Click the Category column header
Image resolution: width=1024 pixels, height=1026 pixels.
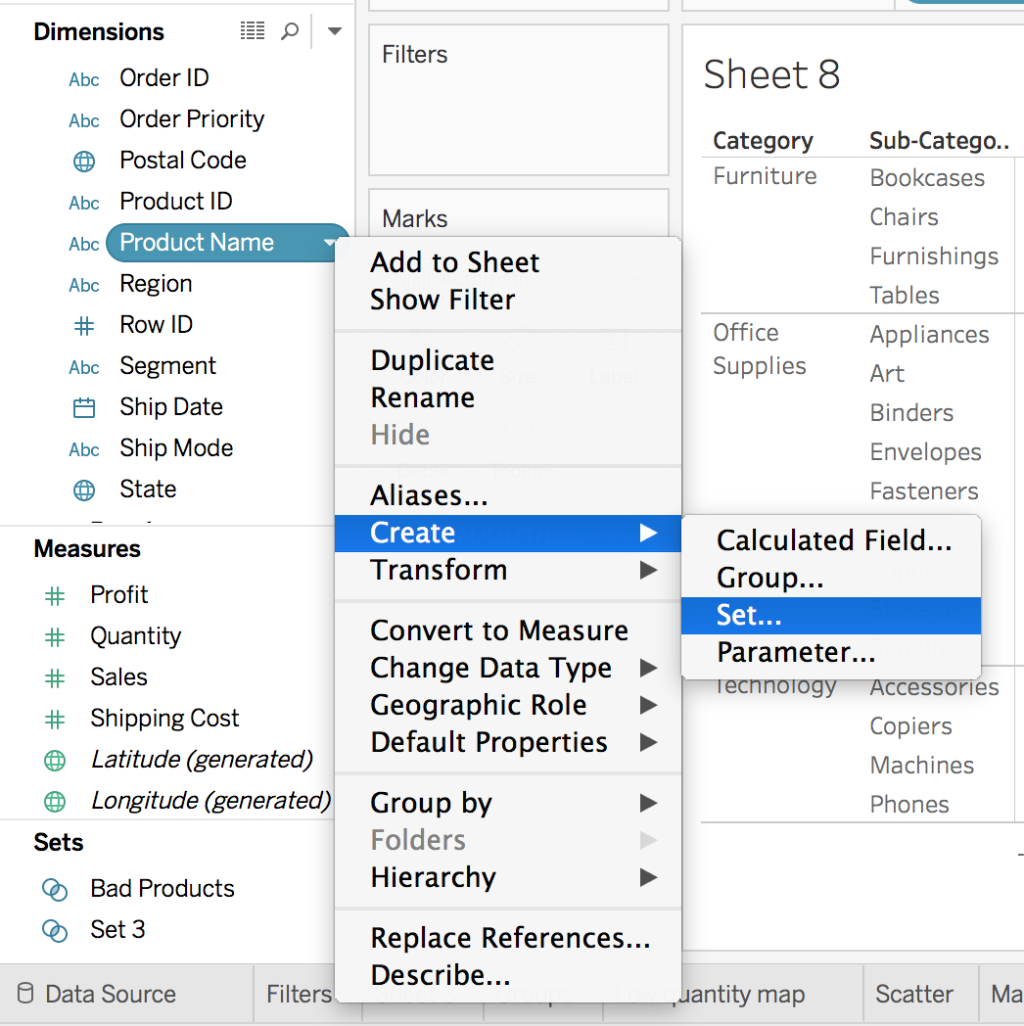pos(763,141)
